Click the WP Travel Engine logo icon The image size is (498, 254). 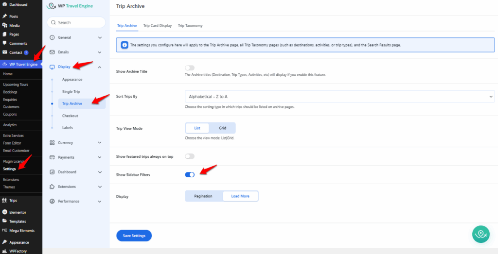[52, 6]
